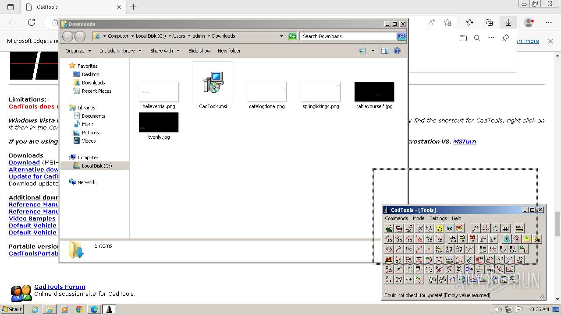
Task: Click the m2 area icon in CadTools
Action: pyautogui.click(x=480, y=269)
